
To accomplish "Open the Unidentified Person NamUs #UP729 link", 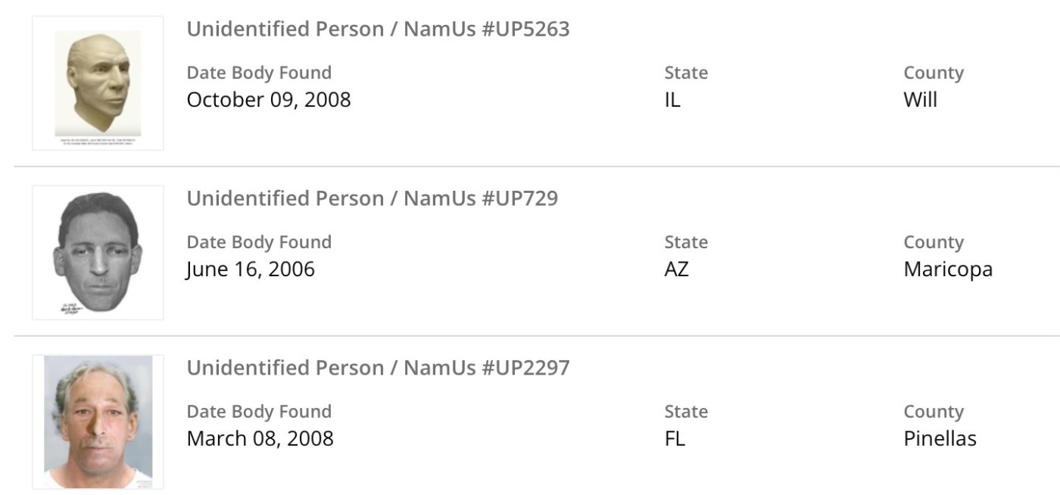I will (372, 199).
